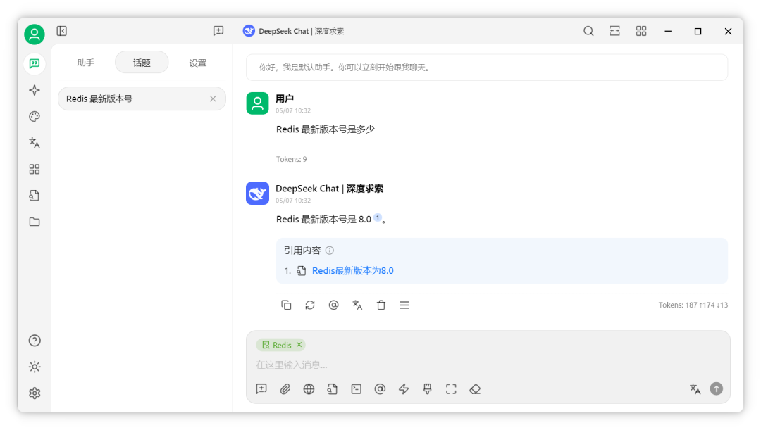
Task: Delete the assistant reply message
Action: (x=381, y=305)
